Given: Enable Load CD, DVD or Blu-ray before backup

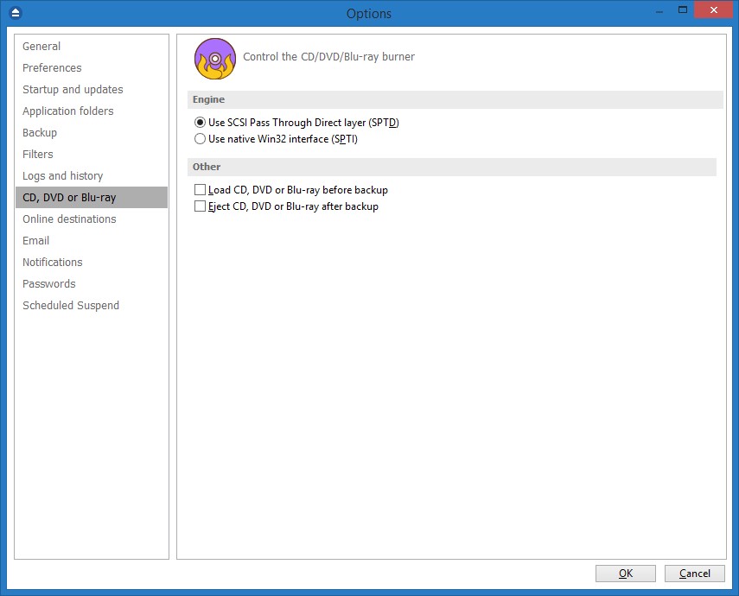Looking at the screenshot, I should tap(201, 190).
